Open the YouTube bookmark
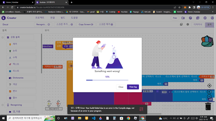216x121 pixels. (122, 12)
